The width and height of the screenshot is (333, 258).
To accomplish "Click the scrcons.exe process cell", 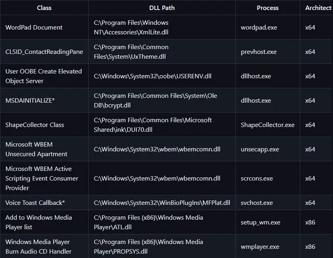I will [267, 178].
